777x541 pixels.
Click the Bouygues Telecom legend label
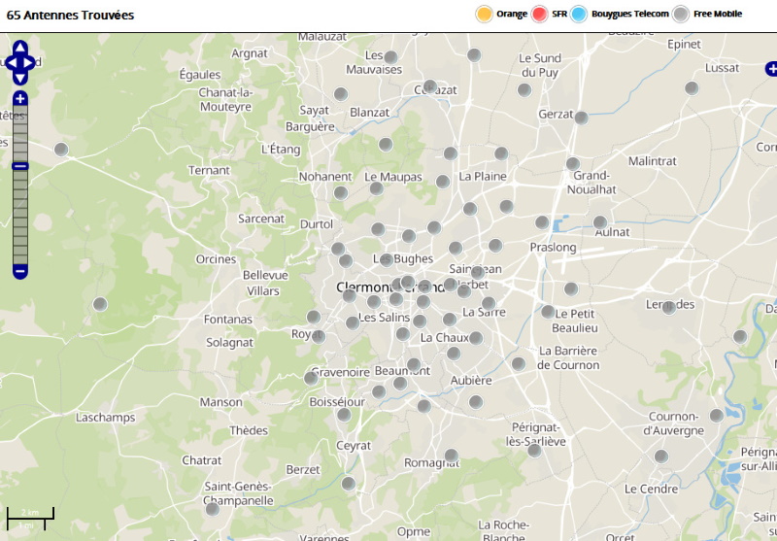pyautogui.click(x=630, y=14)
